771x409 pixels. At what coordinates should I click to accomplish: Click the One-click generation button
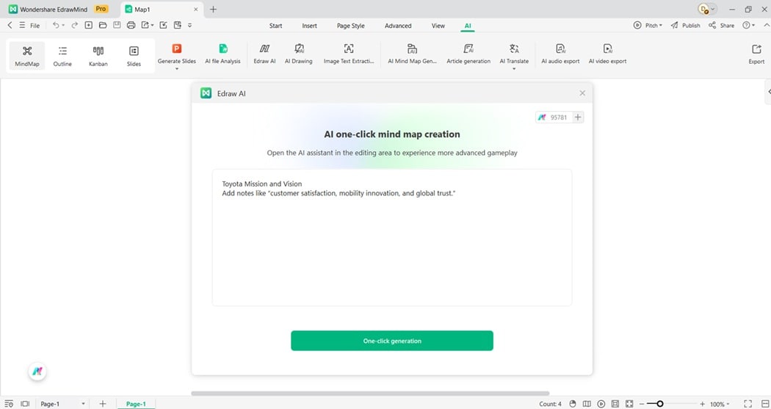point(392,341)
